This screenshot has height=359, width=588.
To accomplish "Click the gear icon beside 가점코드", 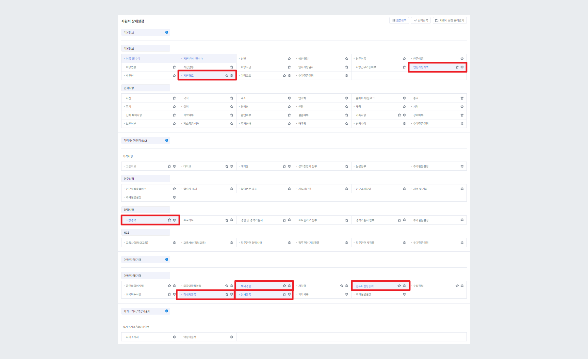I will click(x=289, y=76).
